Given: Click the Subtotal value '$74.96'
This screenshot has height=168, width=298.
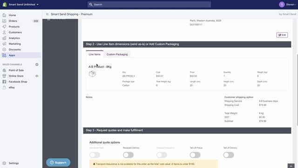Looking at the screenshot, I should pos(263,121).
